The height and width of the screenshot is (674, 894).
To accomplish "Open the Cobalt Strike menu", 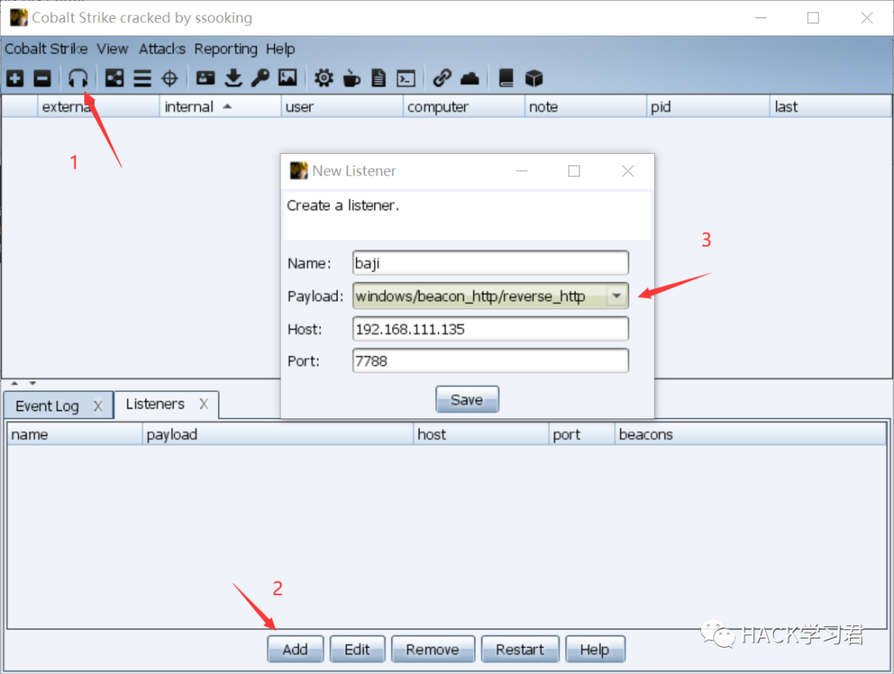I will [x=46, y=49].
